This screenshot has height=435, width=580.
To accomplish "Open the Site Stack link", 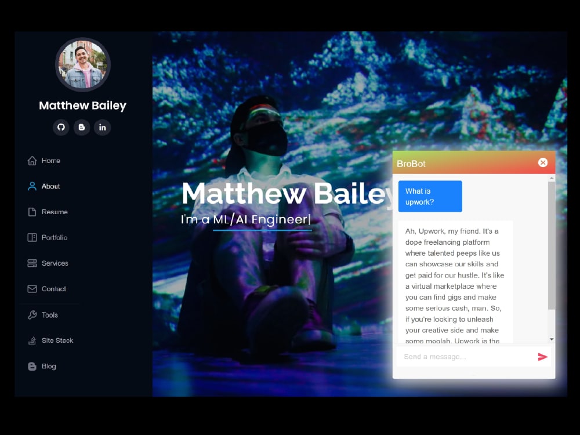I will coord(57,340).
